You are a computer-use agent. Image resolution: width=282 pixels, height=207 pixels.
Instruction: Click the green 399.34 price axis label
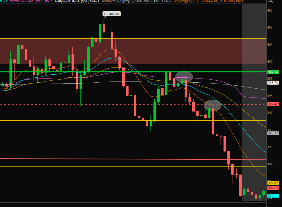coord(273,72)
